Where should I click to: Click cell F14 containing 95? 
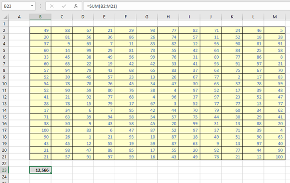pos(126,110)
